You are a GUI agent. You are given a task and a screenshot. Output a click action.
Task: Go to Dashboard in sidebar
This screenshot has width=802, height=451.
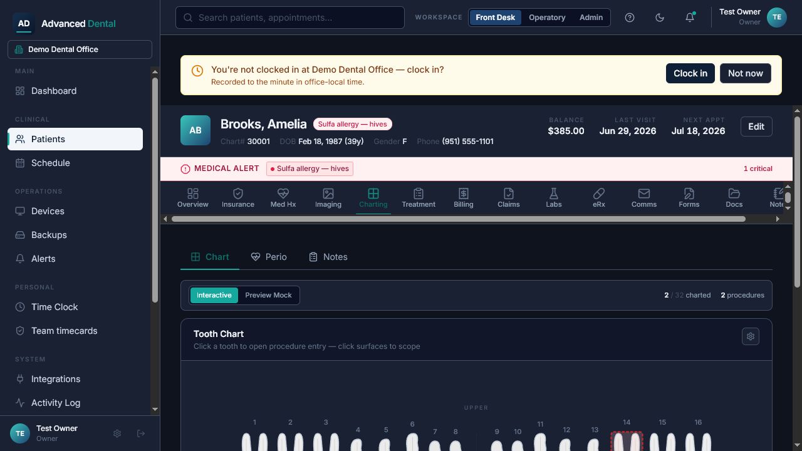click(x=75, y=91)
